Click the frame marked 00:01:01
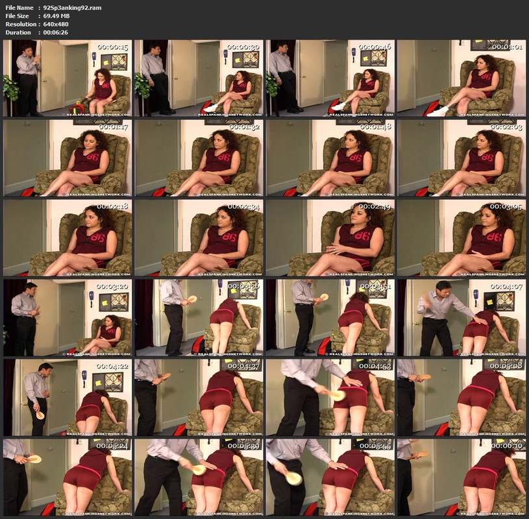529x519 pixels. point(461,78)
